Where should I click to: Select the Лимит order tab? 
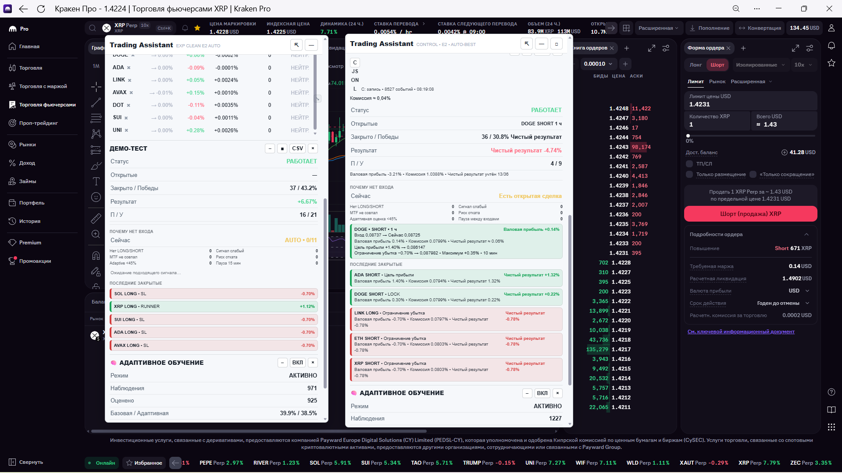click(696, 81)
